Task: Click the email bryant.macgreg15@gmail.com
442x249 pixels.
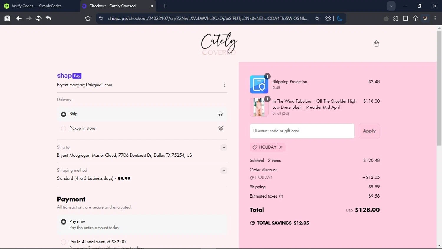Action: pyautogui.click(x=85, y=85)
